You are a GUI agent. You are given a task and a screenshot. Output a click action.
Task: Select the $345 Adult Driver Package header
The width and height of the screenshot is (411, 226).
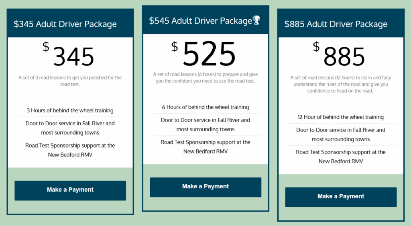pos(65,24)
